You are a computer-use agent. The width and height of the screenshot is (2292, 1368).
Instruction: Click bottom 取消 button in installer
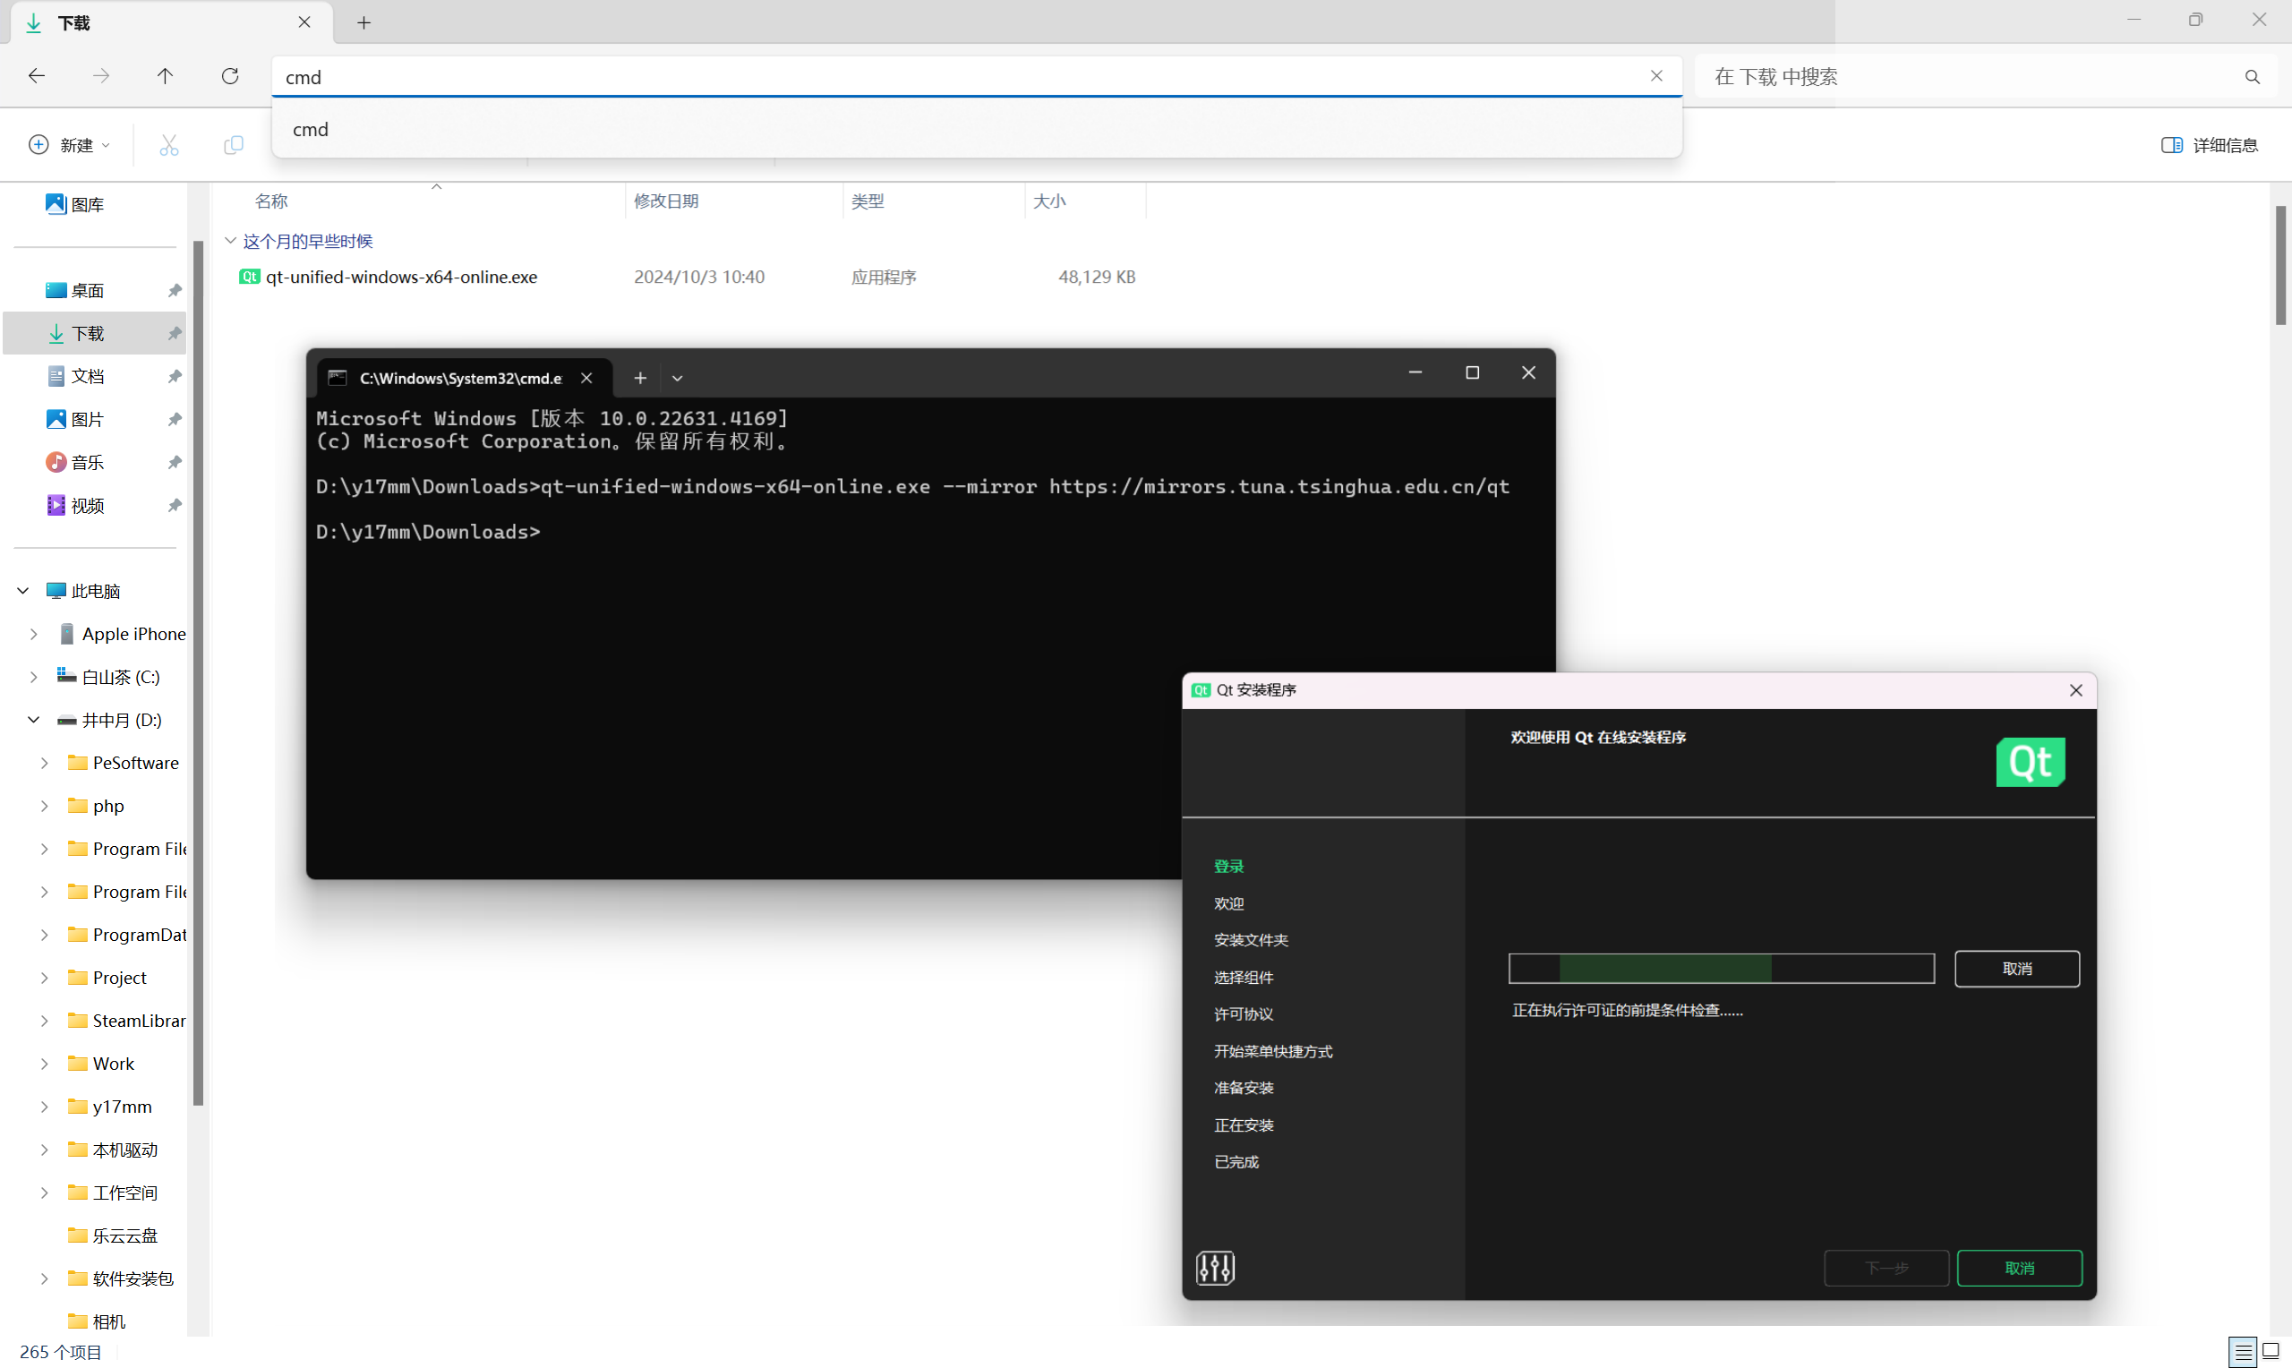pyautogui.click(x=2018, y=1269)
